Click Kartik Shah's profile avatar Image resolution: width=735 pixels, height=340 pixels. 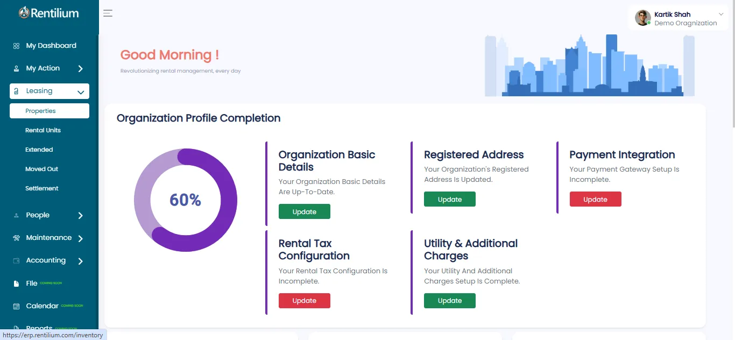[643, 18]
